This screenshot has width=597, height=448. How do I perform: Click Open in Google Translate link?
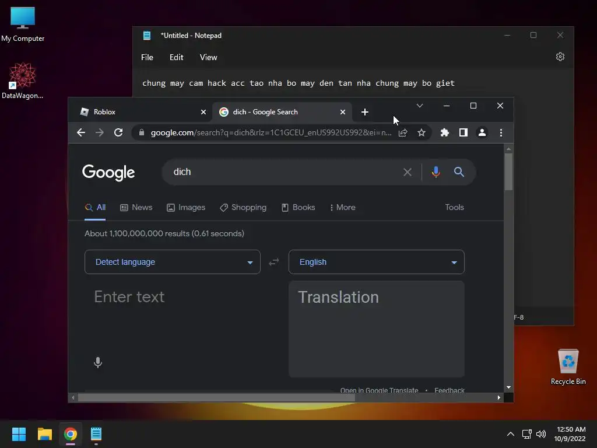point(379,390)
